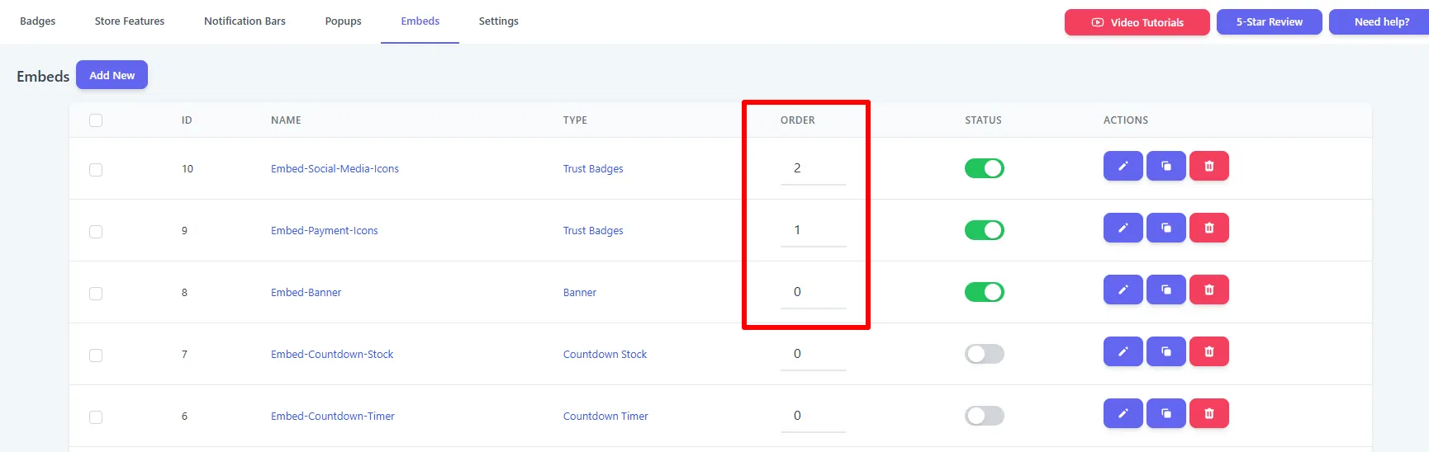The width and height of the screenshot is (1429, 452).
Task: Click the order field for Embed-Countdown-Timer
Action: [x=814, y=416]
